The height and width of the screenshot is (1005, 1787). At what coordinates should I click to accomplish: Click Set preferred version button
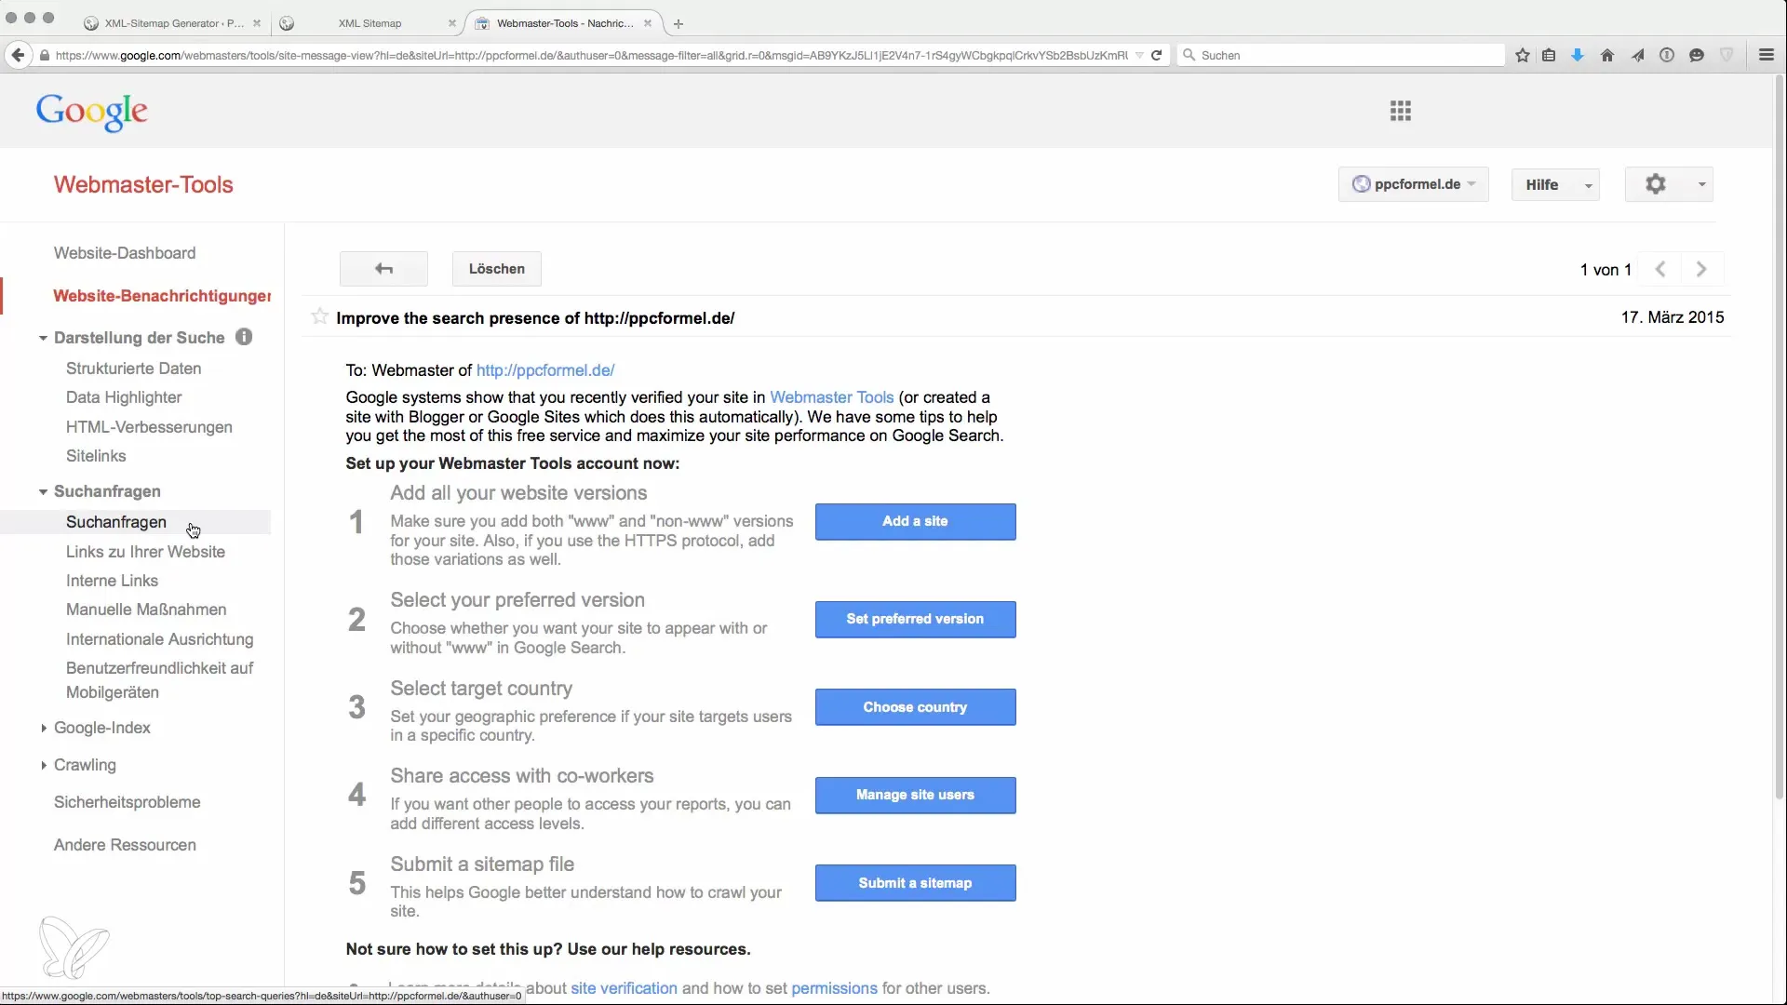[915, 620]
